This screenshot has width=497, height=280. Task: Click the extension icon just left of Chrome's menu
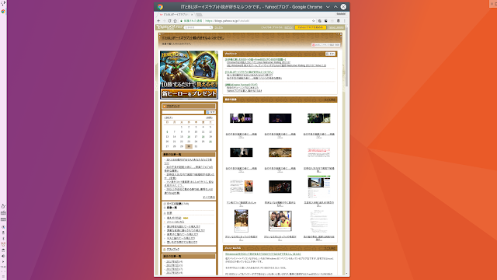339,21
